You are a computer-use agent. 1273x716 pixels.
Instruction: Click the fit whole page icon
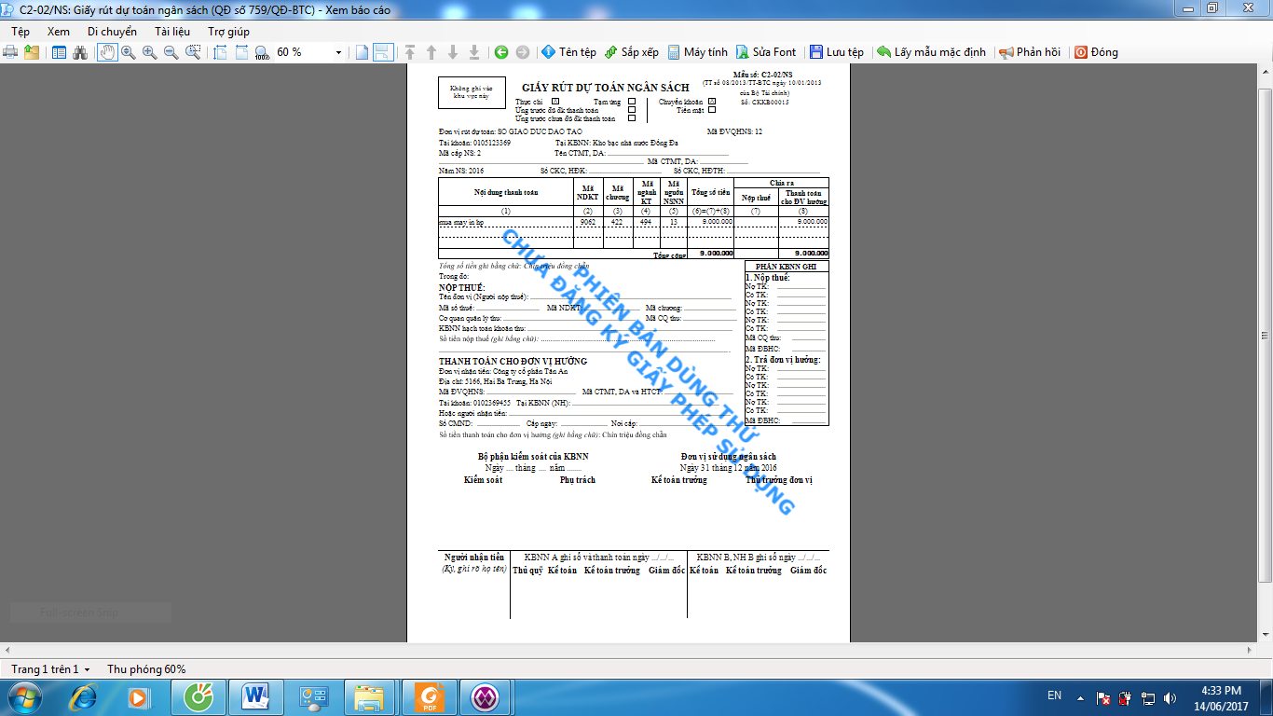pos(241,52)
